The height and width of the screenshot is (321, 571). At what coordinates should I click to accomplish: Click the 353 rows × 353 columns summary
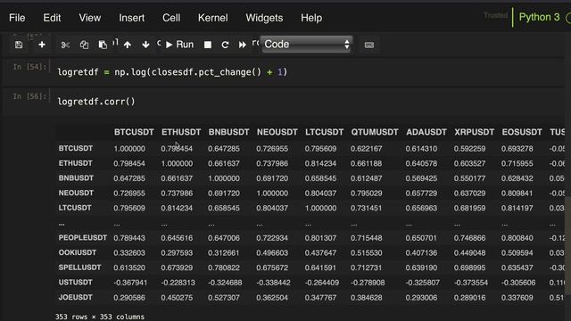click(x=100, y=317)
